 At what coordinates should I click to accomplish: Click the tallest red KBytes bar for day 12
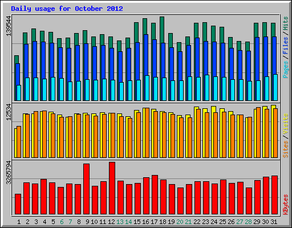(112, 188)
